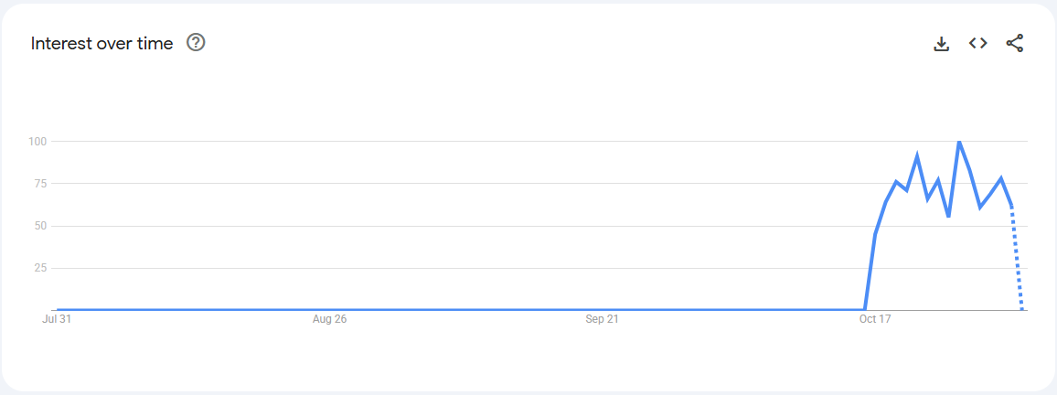Open the help icon beside Interest over time
Viewport: 1057px width, 395px height.
coord(196,42)
